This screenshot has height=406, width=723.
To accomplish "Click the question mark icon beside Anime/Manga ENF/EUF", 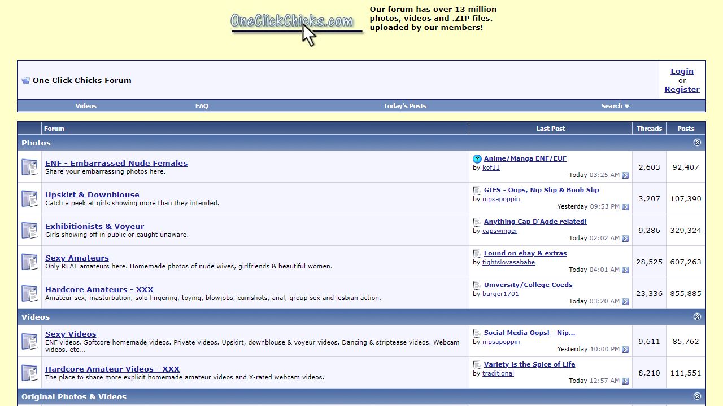I will [x=477, y=159].
